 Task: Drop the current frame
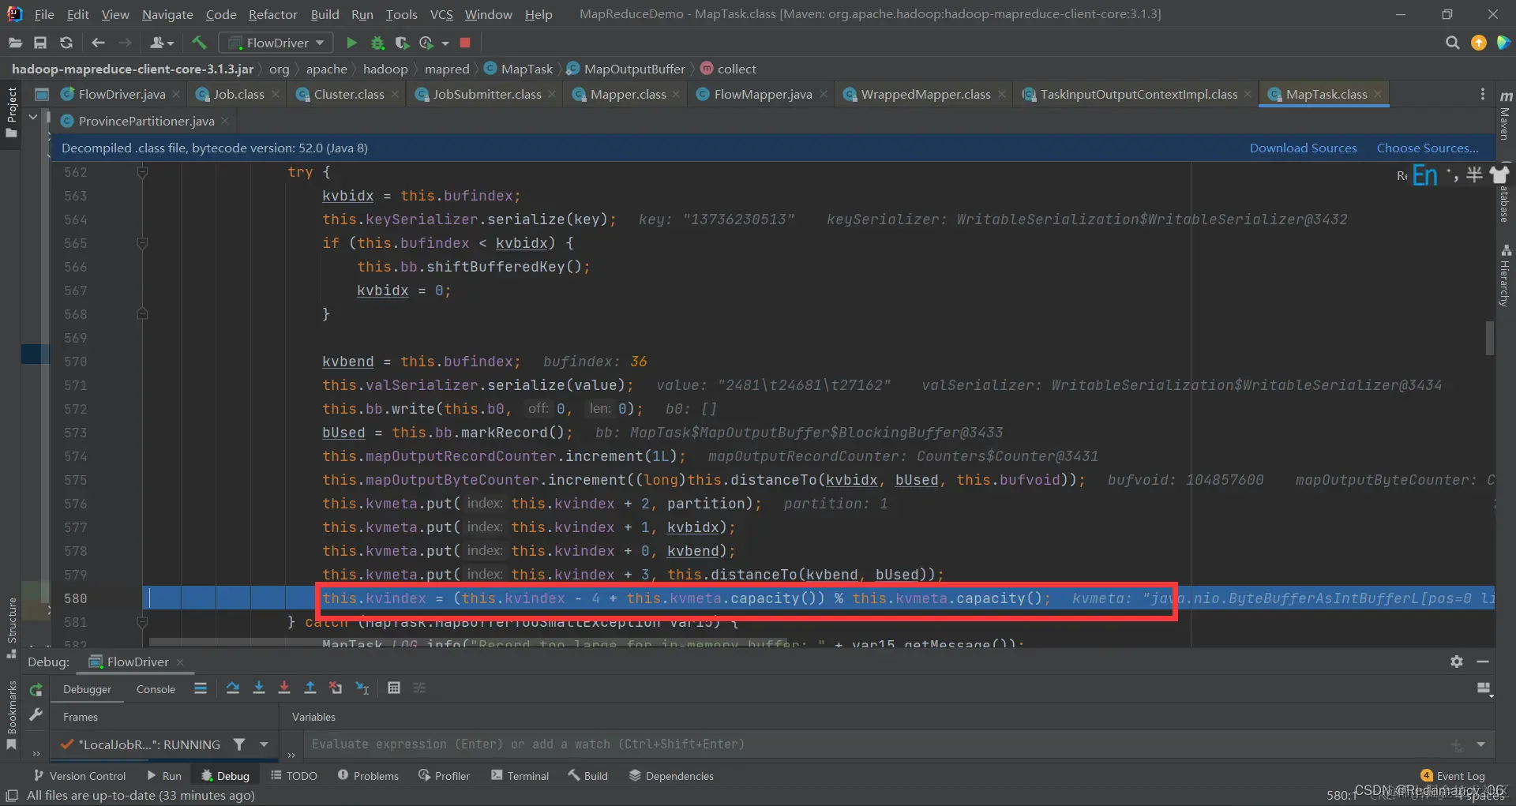pos(336,688)
